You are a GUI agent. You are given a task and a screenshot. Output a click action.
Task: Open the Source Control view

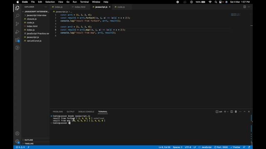(x=17, y=24)
